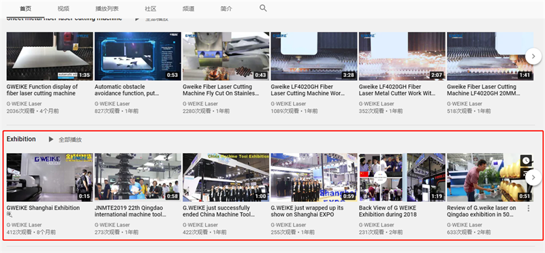Click next arrow on Exhibition video row
This screenshot has width=545, height=253.
coord(533,178)
